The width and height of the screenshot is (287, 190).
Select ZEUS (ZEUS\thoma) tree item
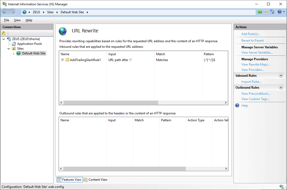[26, 39]
